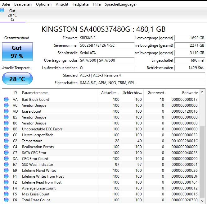
Task: Click status orb for SATA CRC Error
Action: tap(6, 152)
